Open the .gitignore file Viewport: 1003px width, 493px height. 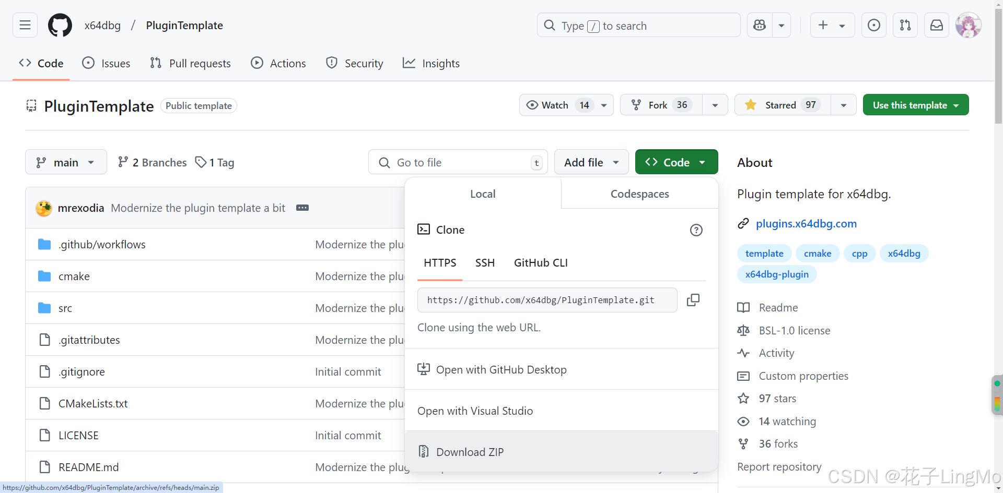point(81,372)
